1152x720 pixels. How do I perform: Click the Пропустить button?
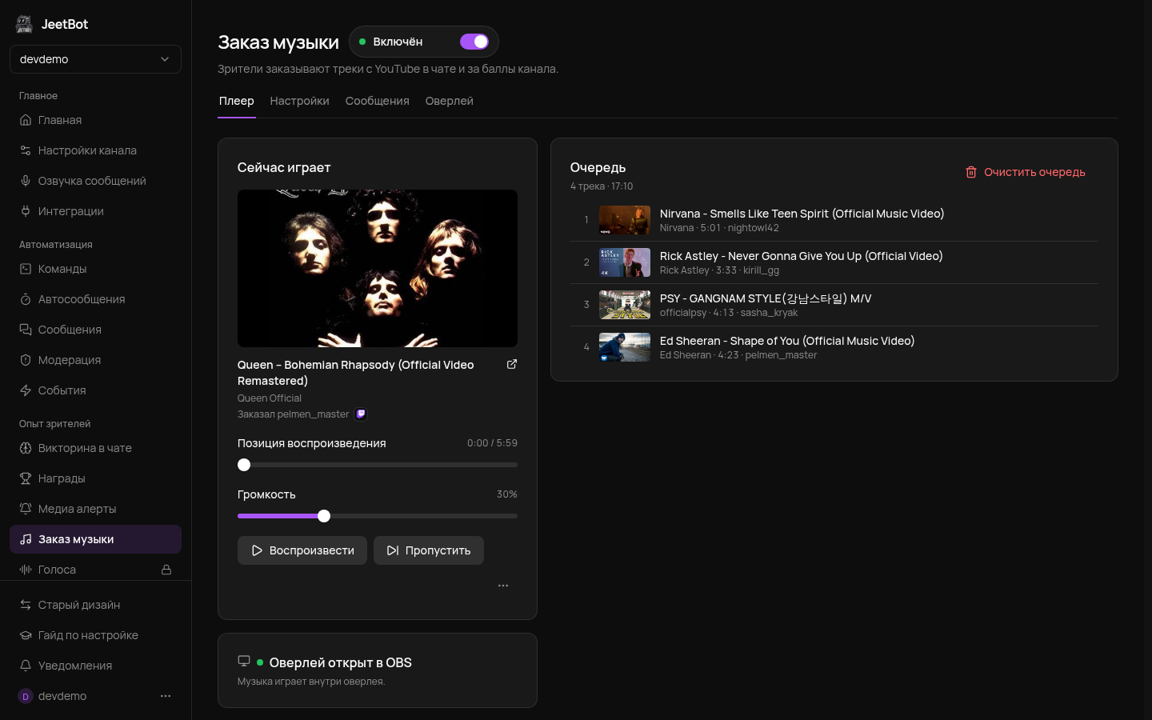tap(429, 550)
